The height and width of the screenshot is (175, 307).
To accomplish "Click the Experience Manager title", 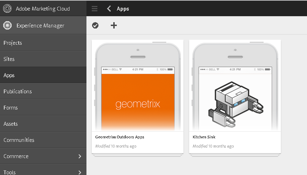I will (40, 26).
